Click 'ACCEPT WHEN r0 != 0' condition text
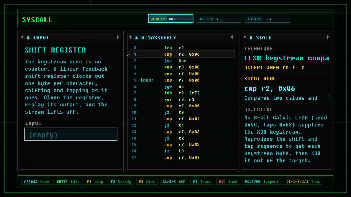Screen dimensions: 351x197 point(274,68)
